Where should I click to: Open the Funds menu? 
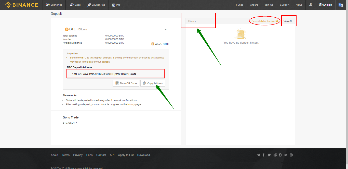click(x=240, y=5)
